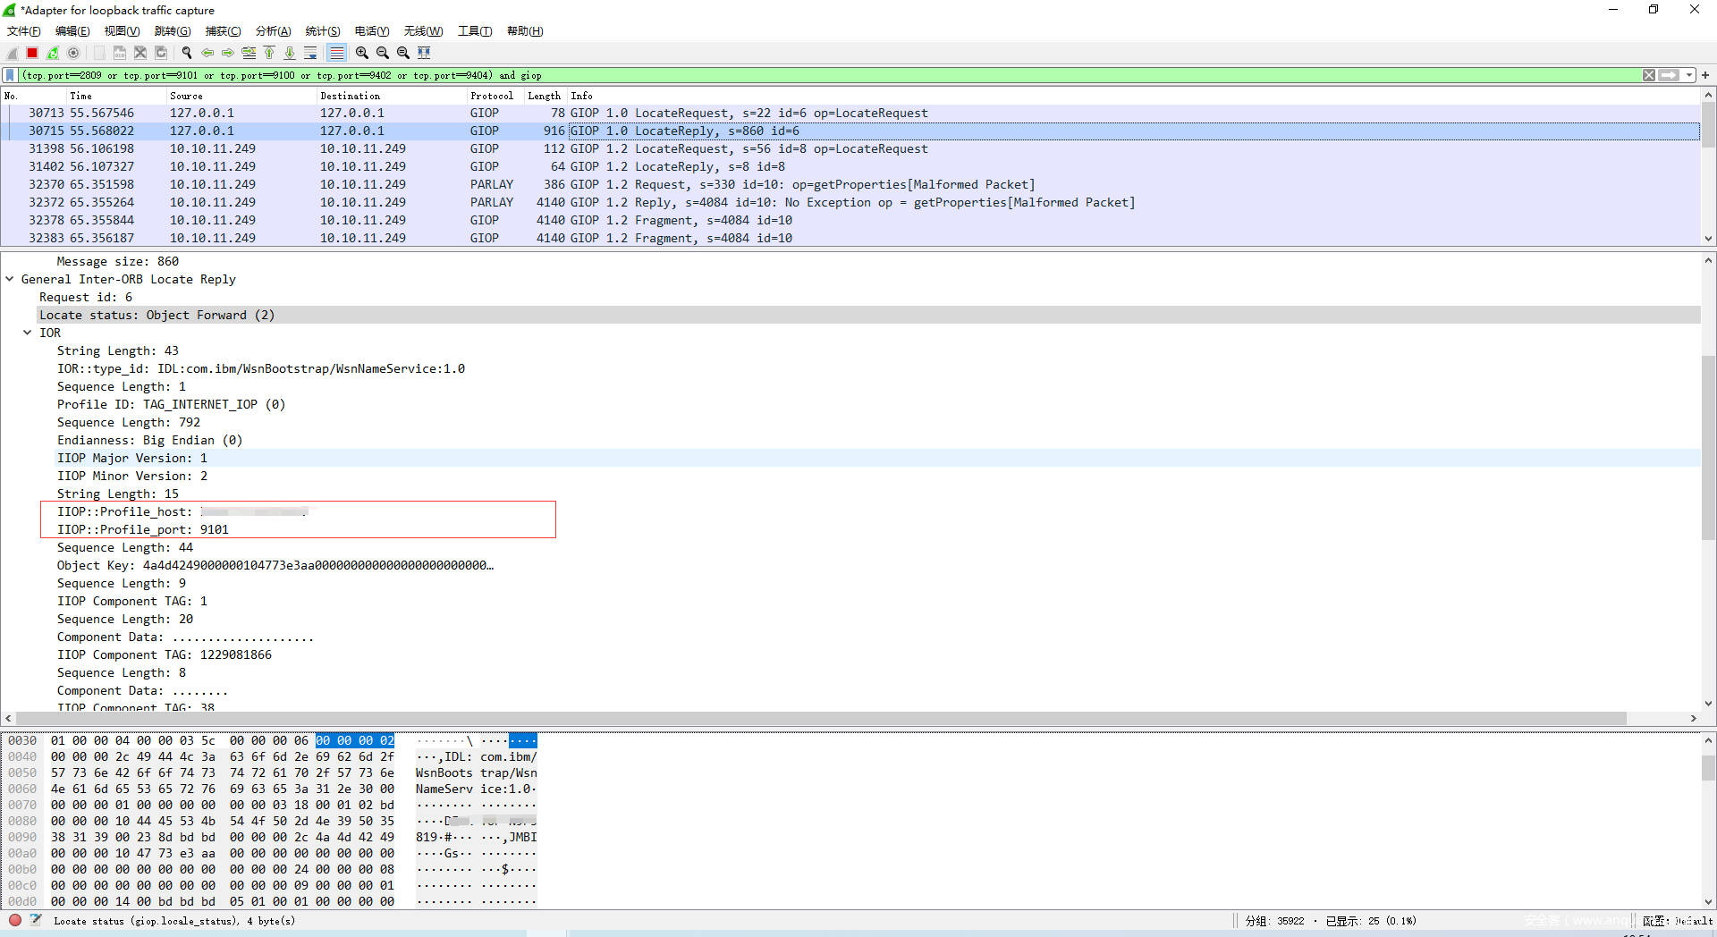Screen dimensions: 1717x937
Task: Stop the running packet capture
Action: click(x=32, y=53)
